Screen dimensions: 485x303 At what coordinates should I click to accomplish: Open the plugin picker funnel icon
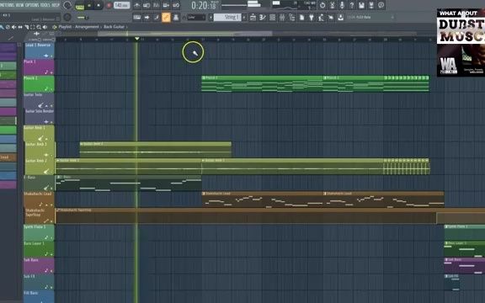tap(312, 18)
